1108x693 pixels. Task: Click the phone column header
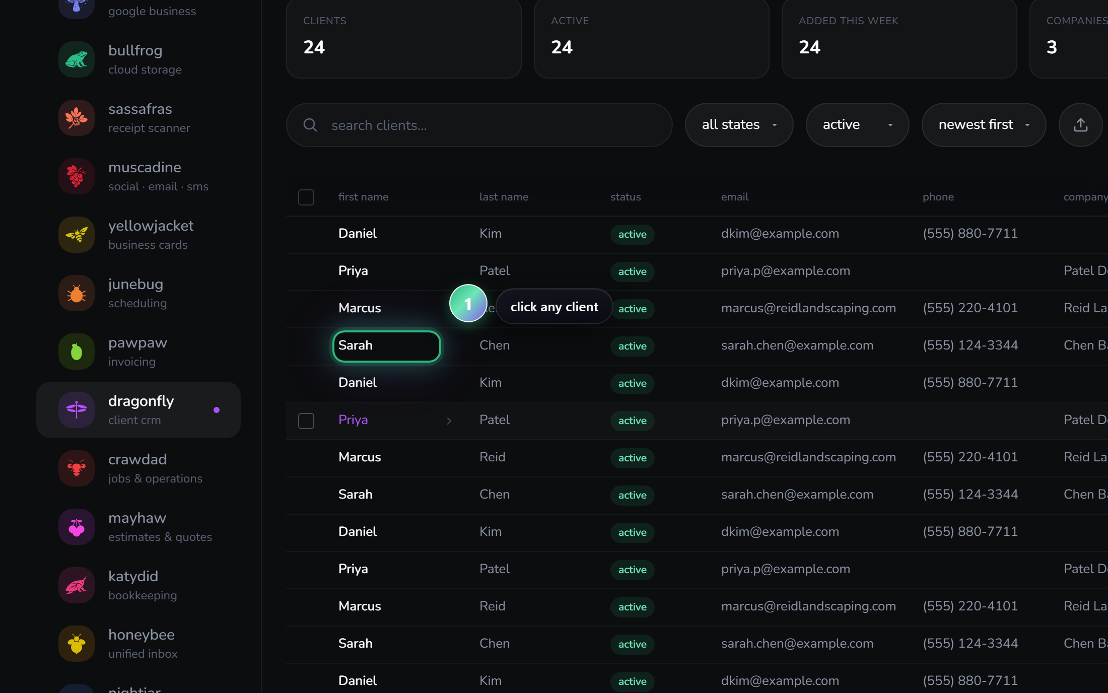(938, 197)
